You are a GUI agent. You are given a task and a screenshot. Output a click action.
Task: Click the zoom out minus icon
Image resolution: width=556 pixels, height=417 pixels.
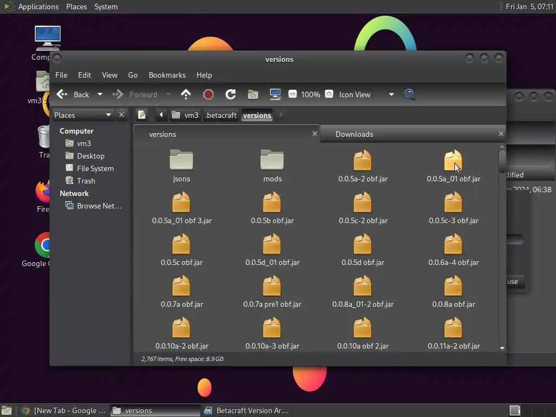pos(292,94)
